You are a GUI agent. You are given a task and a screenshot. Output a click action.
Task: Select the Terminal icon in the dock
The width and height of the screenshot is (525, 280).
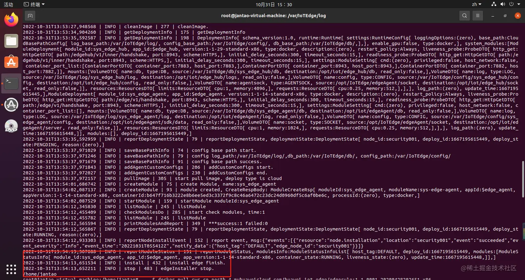[x=11, y=83]
